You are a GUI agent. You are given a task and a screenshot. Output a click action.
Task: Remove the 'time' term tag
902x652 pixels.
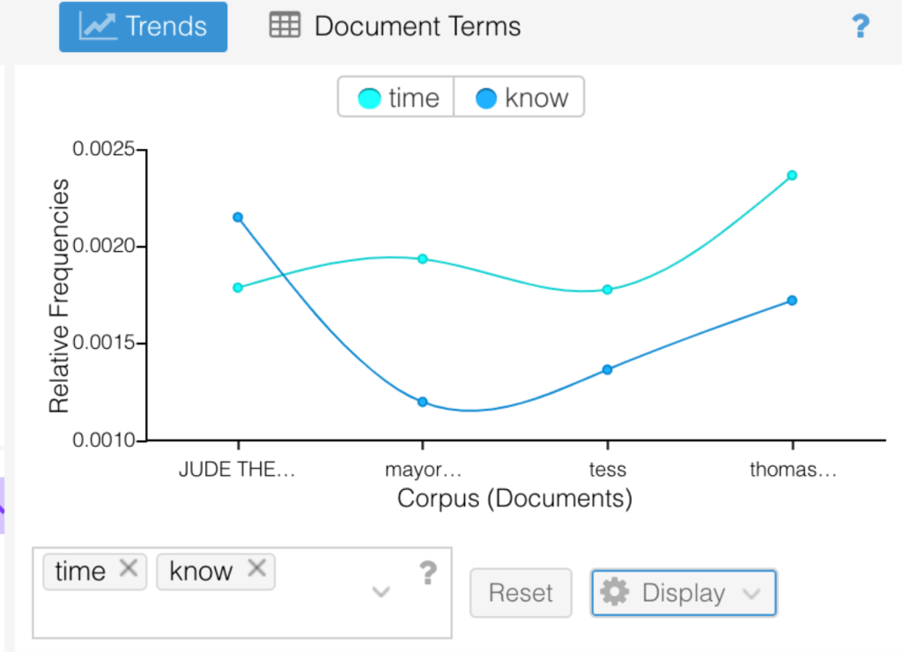pyautogui.click(x=129, y=569)
